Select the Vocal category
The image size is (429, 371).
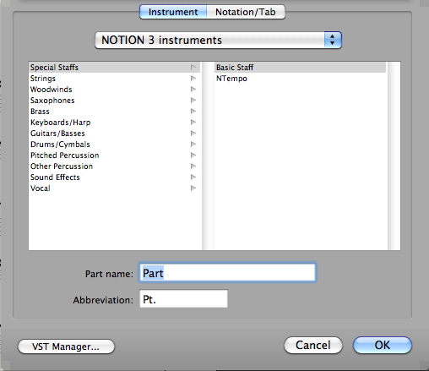coord(114,188)
